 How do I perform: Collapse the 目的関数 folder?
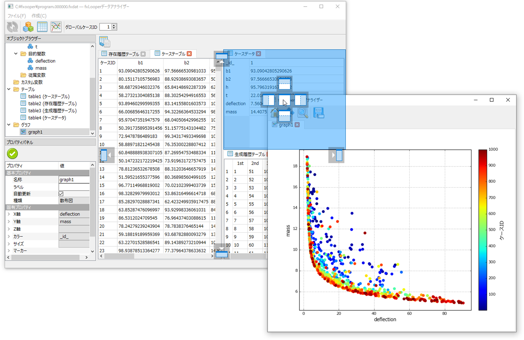16,54
